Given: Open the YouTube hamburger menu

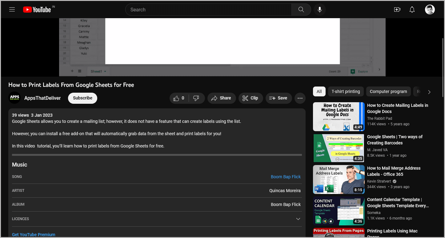Looking at the screenshot, I should (x=12, y=9).
